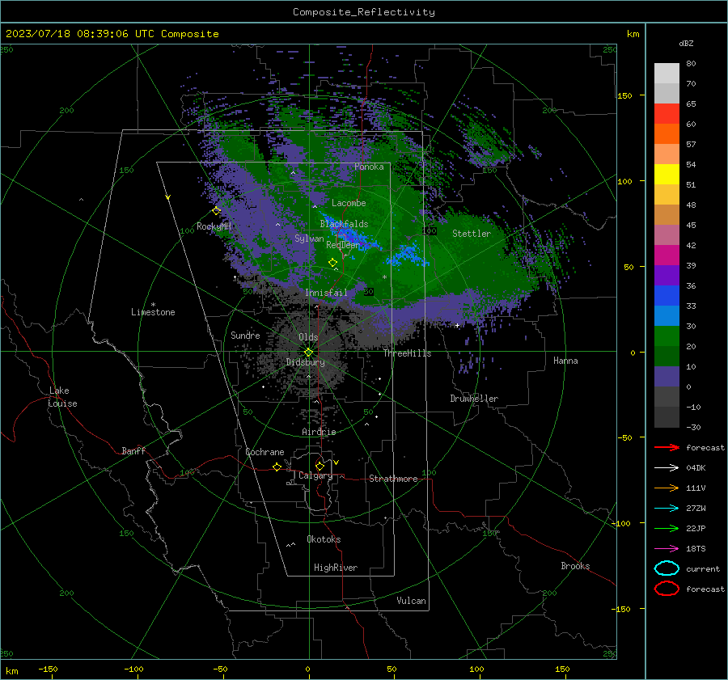The image size is (728, 680).
Task: Click the yellow radar-center diamond near Olds
Action: tap(309, 353)
